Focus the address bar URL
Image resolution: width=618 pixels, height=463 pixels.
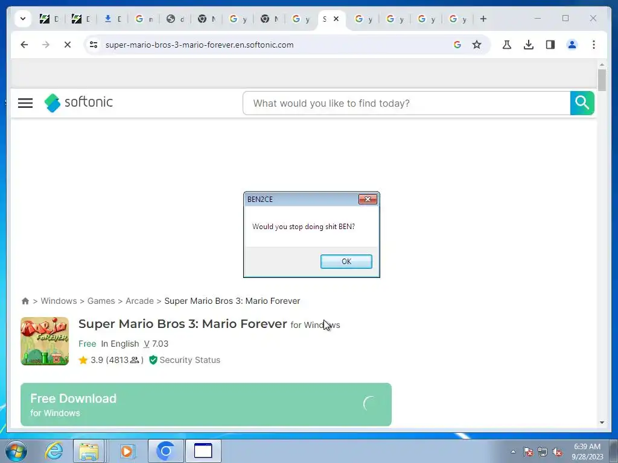(x=199, y=45)
